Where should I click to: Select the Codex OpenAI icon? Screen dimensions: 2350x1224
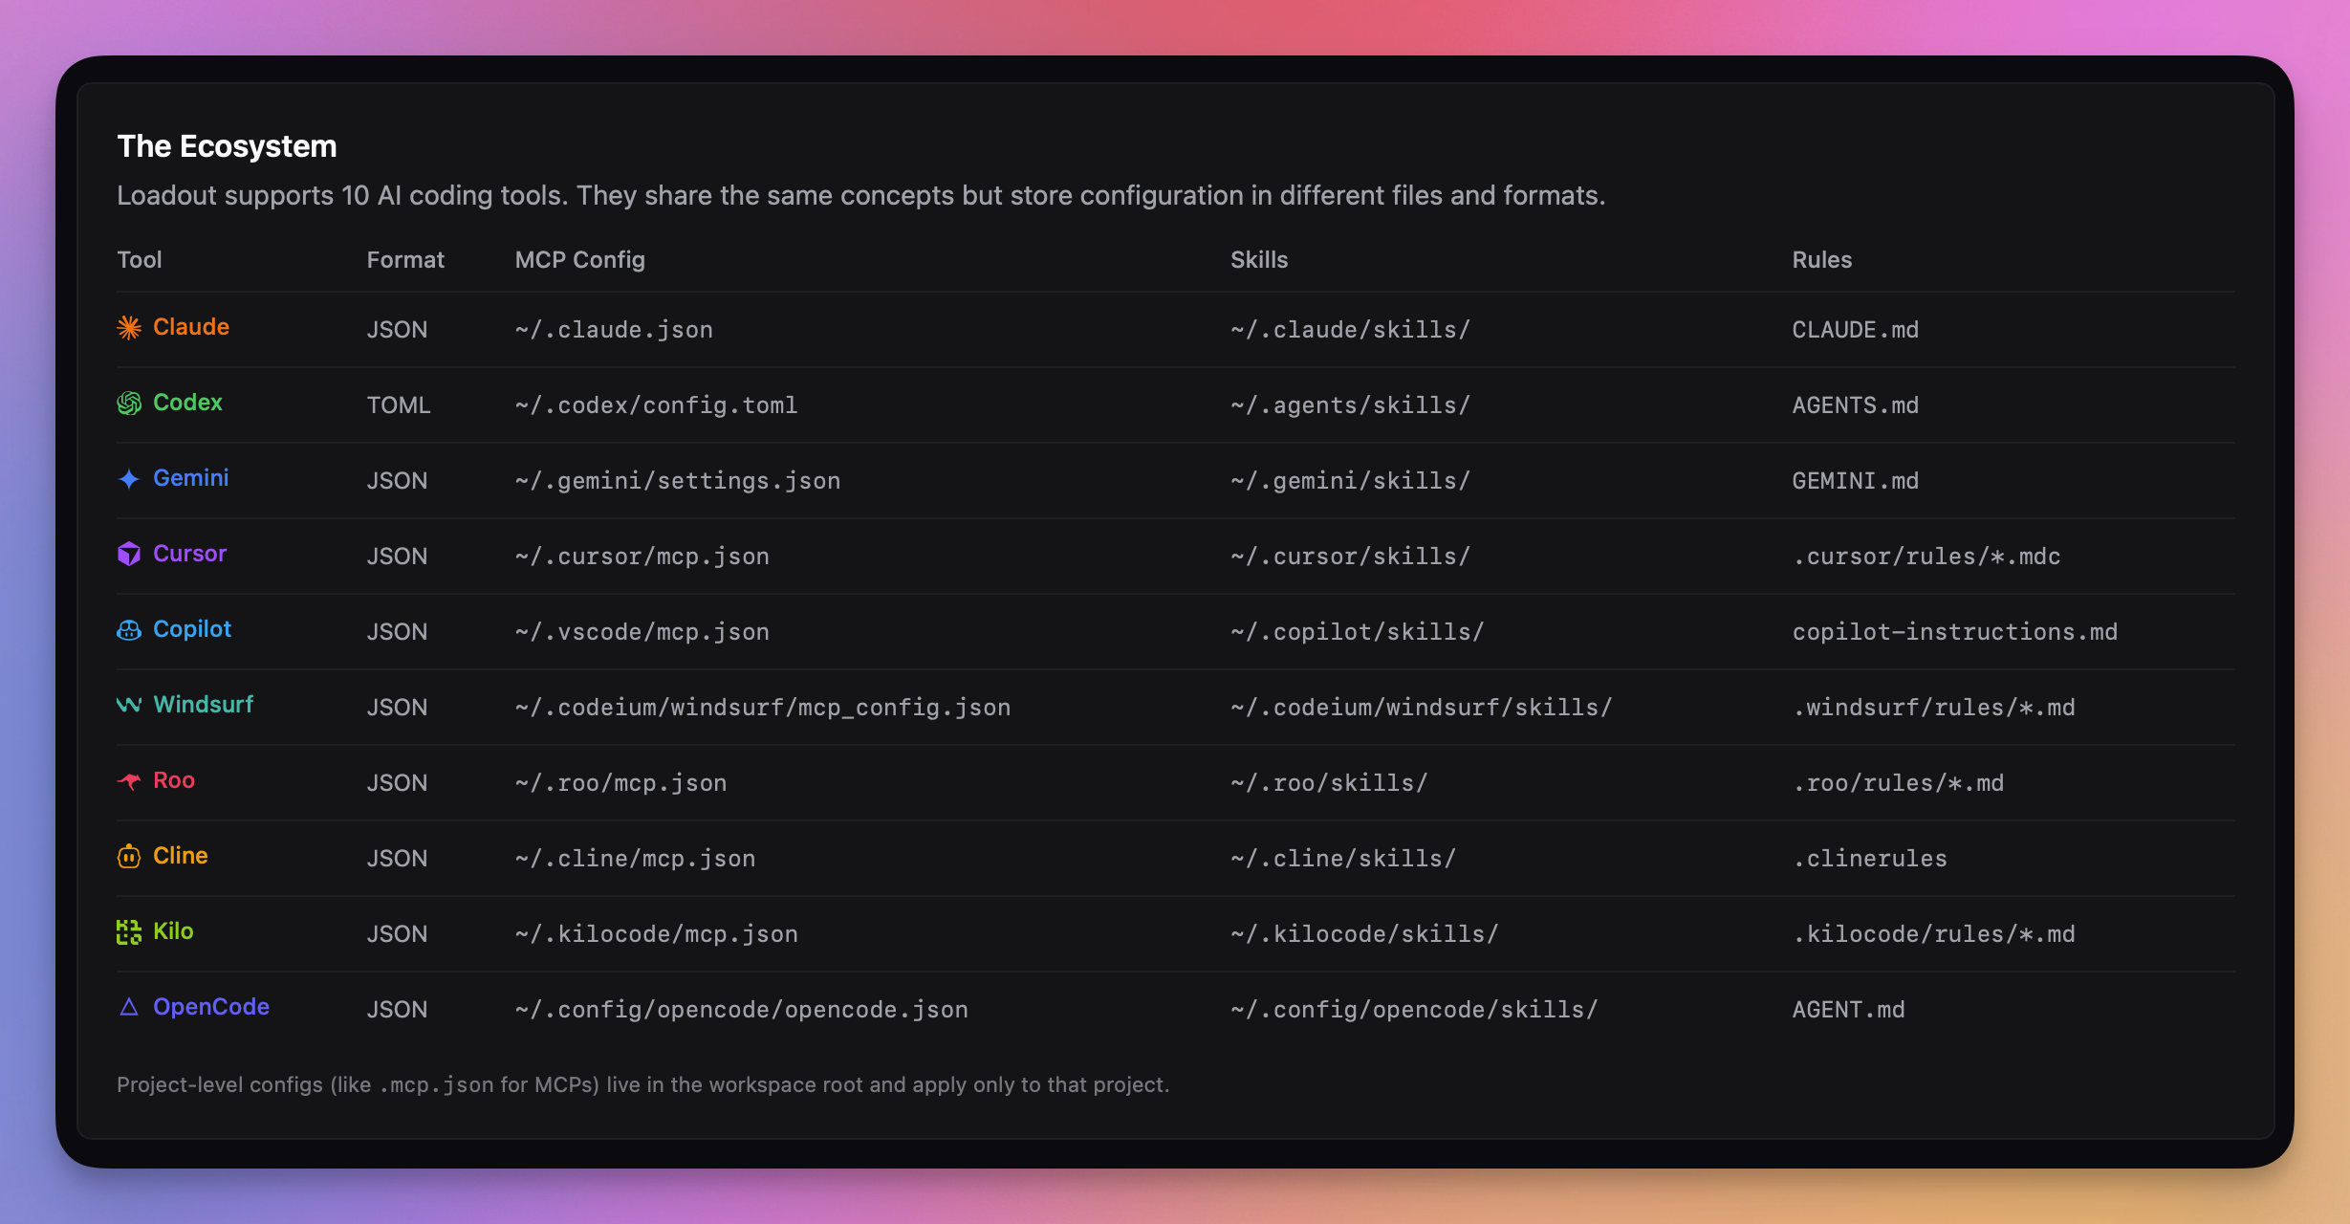click(x=130, y=403)
